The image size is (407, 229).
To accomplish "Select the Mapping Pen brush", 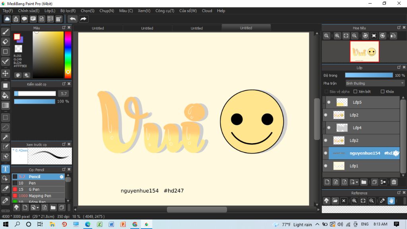I will (x=38, y=196).
